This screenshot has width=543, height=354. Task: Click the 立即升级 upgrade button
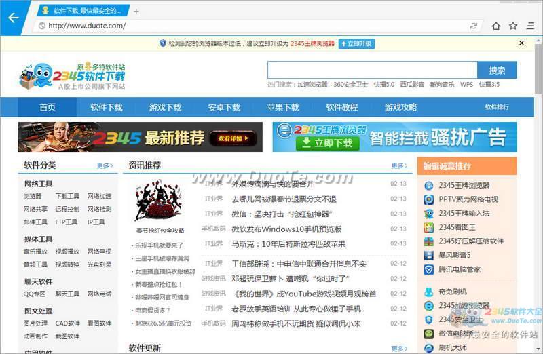tap(356, 43)
